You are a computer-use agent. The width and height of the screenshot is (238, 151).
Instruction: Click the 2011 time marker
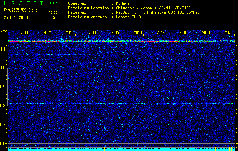click(x=24, y=33)
